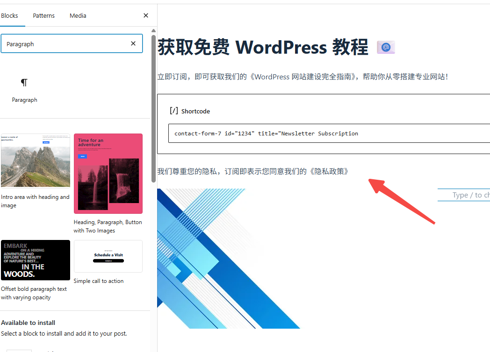Viewport: 490px width, 352px height.
Task: Insert the Intro area with heading pattern
Action: point(35,160)
